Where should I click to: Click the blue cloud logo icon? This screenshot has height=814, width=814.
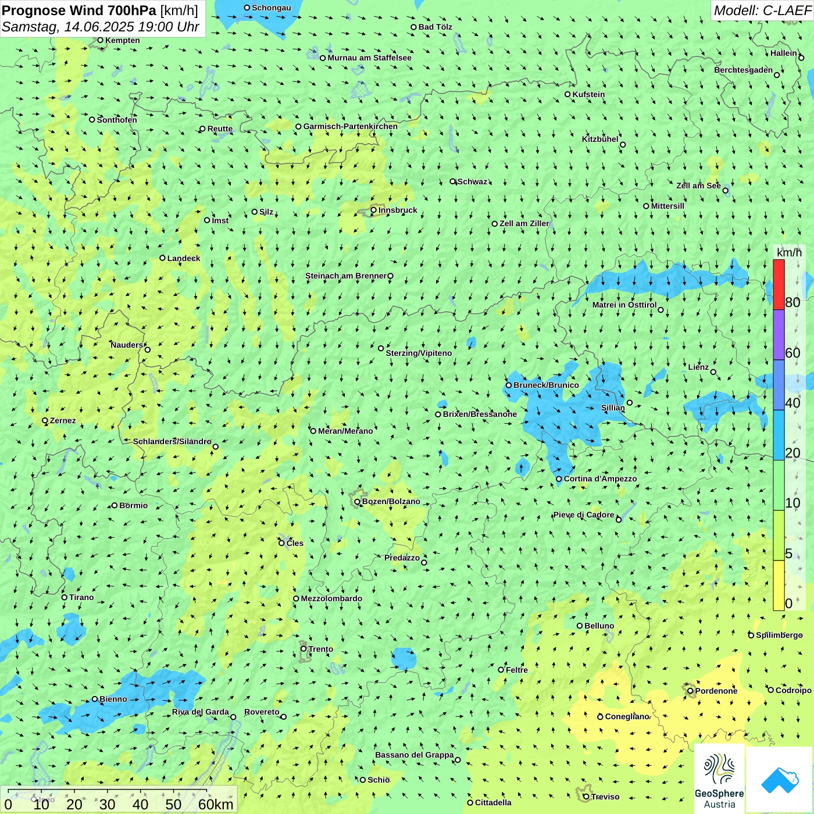(x=780, y=780)
